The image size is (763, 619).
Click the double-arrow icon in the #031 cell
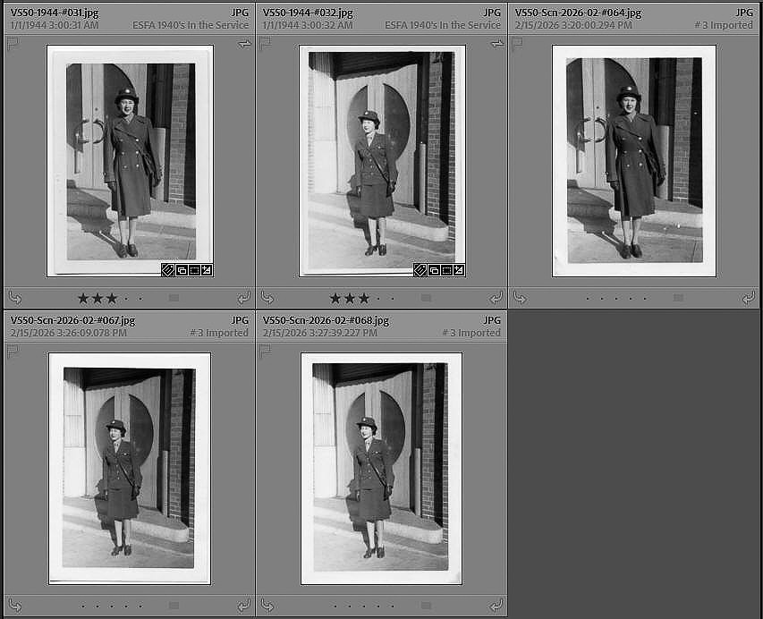coord(244,45)
